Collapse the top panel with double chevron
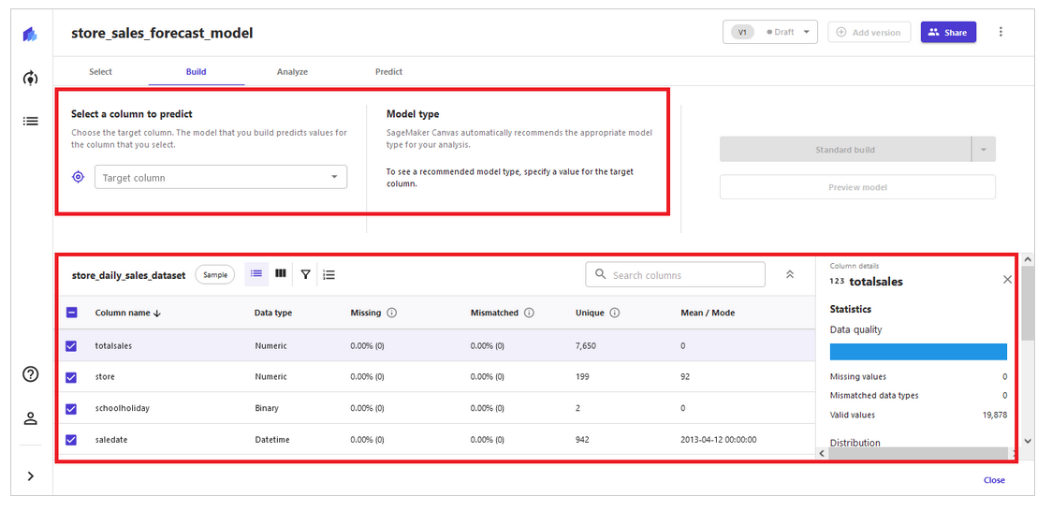1052x511 pixels. coord(790,274)
